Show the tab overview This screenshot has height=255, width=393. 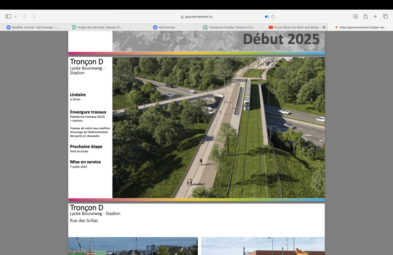[385, 16]
